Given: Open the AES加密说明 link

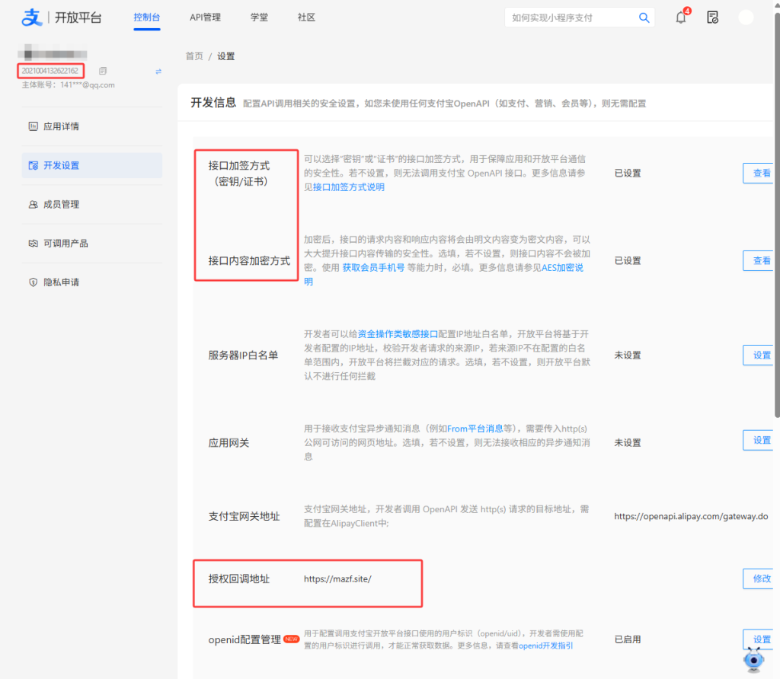Looking at the screenshot, I should coord(562,267).
